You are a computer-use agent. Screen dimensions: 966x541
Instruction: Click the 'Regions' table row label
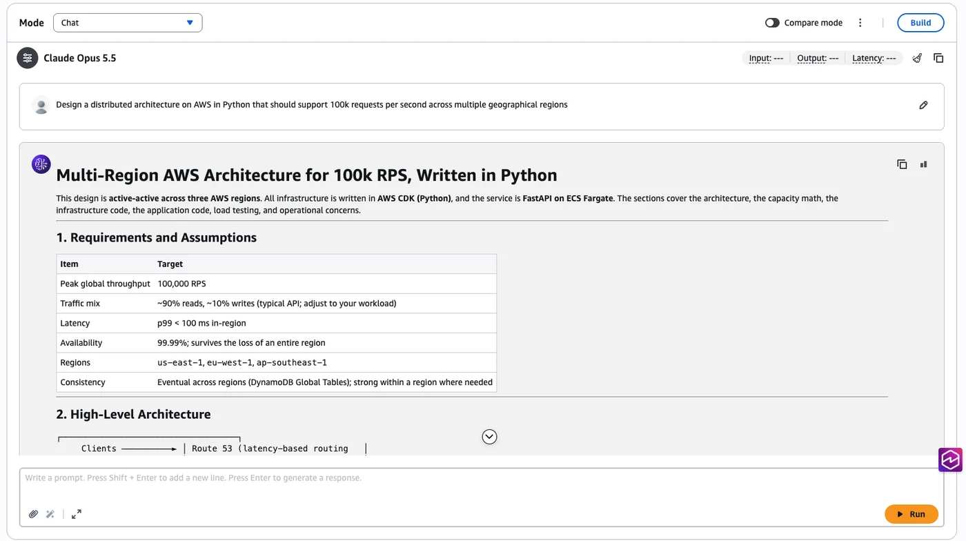(75, 362)
